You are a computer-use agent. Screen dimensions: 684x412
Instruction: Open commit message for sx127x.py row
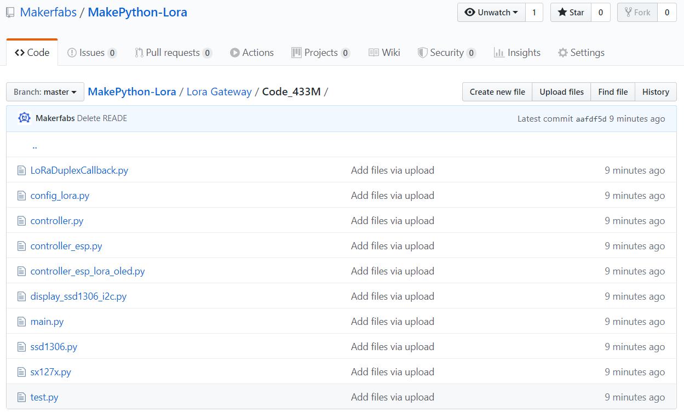[x=393, y=372]
